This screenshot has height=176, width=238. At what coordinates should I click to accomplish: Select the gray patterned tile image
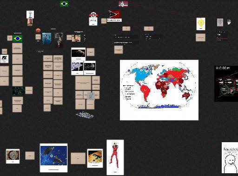[x=220, y=23]
